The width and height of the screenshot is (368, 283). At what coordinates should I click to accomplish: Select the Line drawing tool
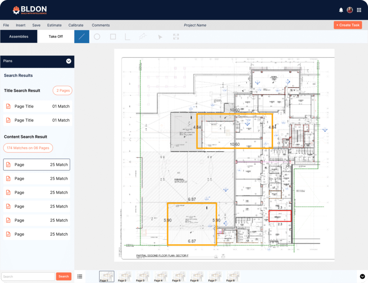[x=82, y=37]
